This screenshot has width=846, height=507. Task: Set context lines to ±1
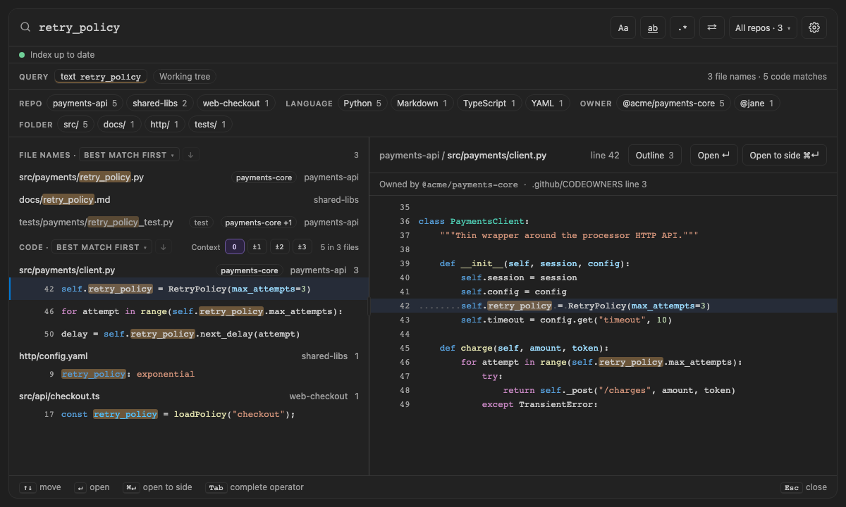[257, 247]
